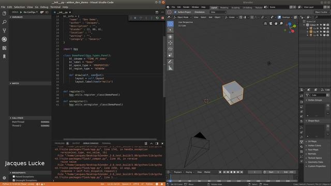Open the Blender Render menu
The image size is (331, 186).
[x=186, y=7]
